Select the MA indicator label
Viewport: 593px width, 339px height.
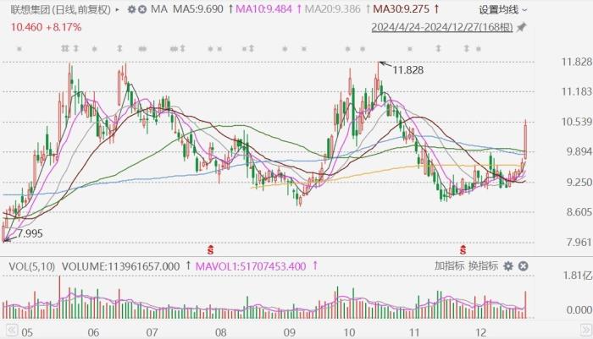pos(159,9)
